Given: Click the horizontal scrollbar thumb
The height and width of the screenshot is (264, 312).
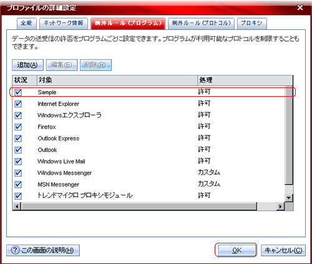Looking at the screenshot, I should click(139, 207).
